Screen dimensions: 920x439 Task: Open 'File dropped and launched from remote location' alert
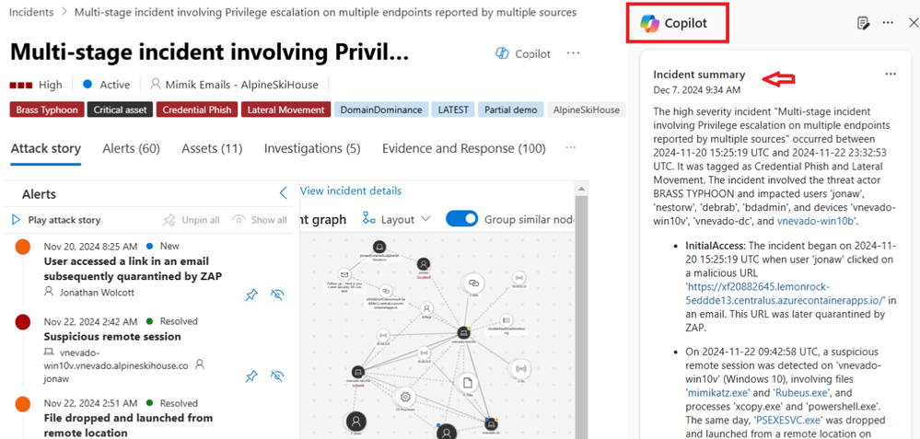click(128, 425)
